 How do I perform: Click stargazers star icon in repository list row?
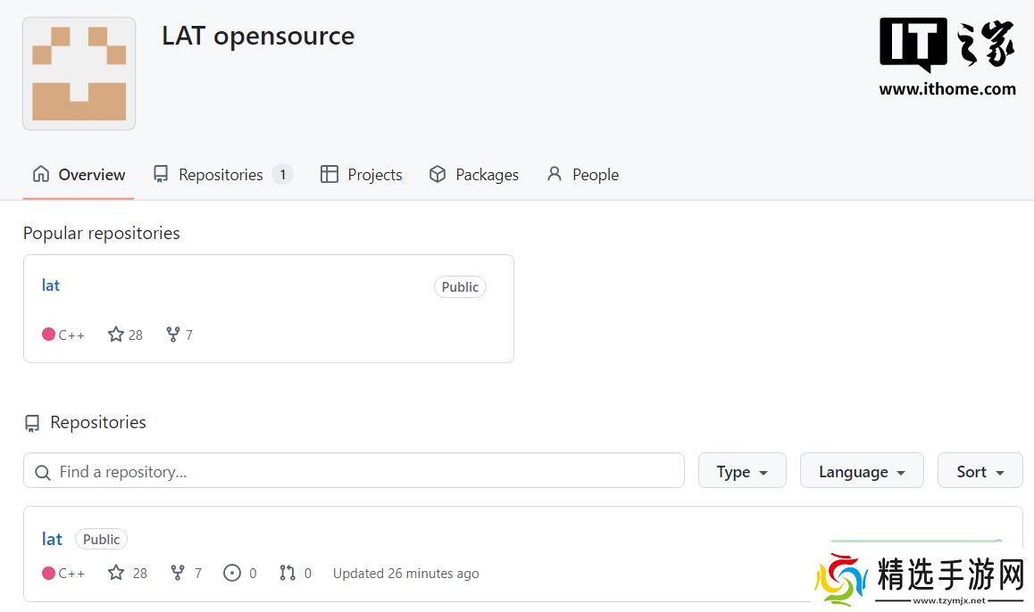point(116,573)
